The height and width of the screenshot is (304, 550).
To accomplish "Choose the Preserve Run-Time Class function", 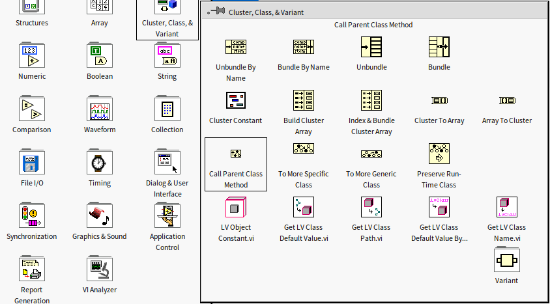I will pyautogui.click(x=439, y=154).
